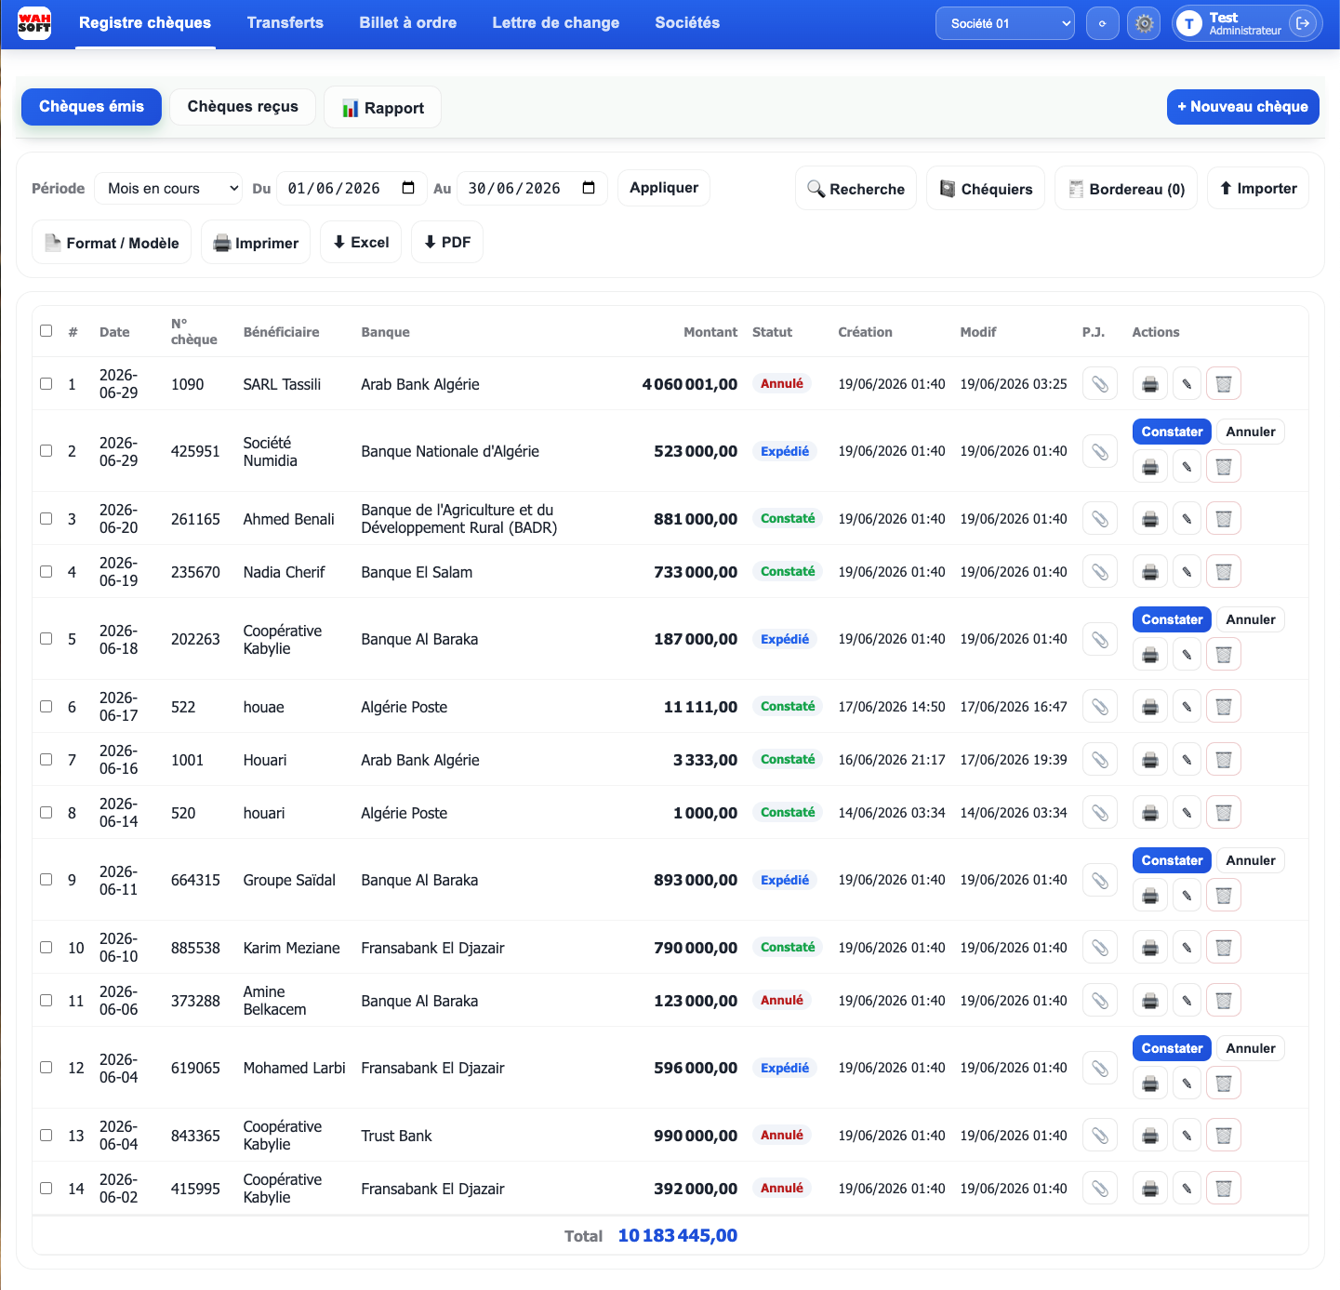Open calendar picker on the Du date field
This screenshot has width=1340, height=1290.
pos(408,188)
